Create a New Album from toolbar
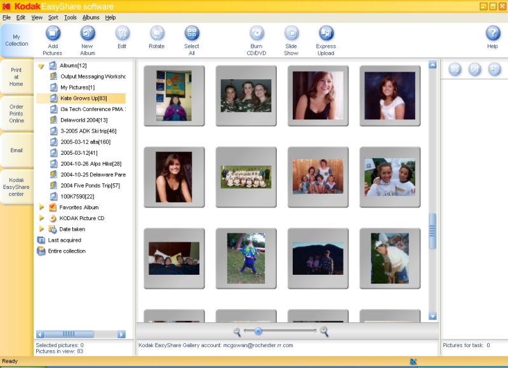Screen dimensions: 508x368 88,34
